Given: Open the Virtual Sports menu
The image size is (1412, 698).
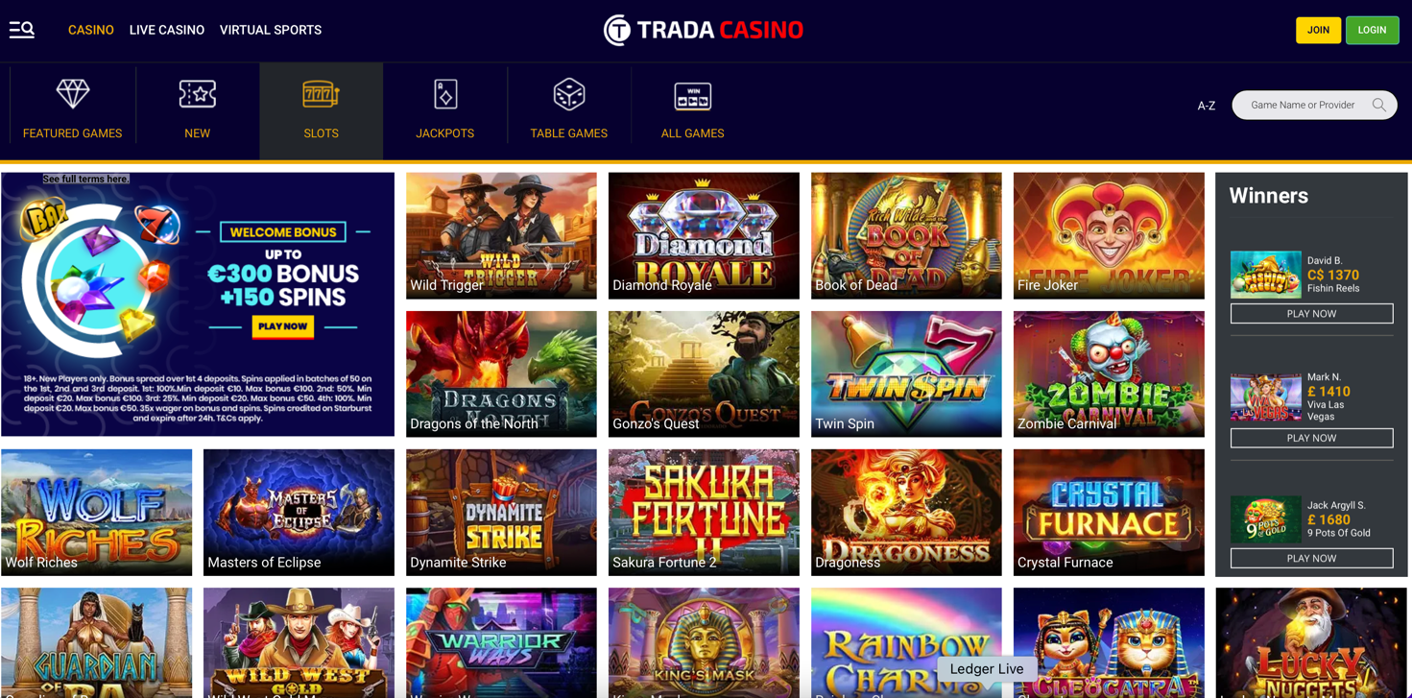Looking at the screenshot, I should pyautogui.click(x=271, y=30).
